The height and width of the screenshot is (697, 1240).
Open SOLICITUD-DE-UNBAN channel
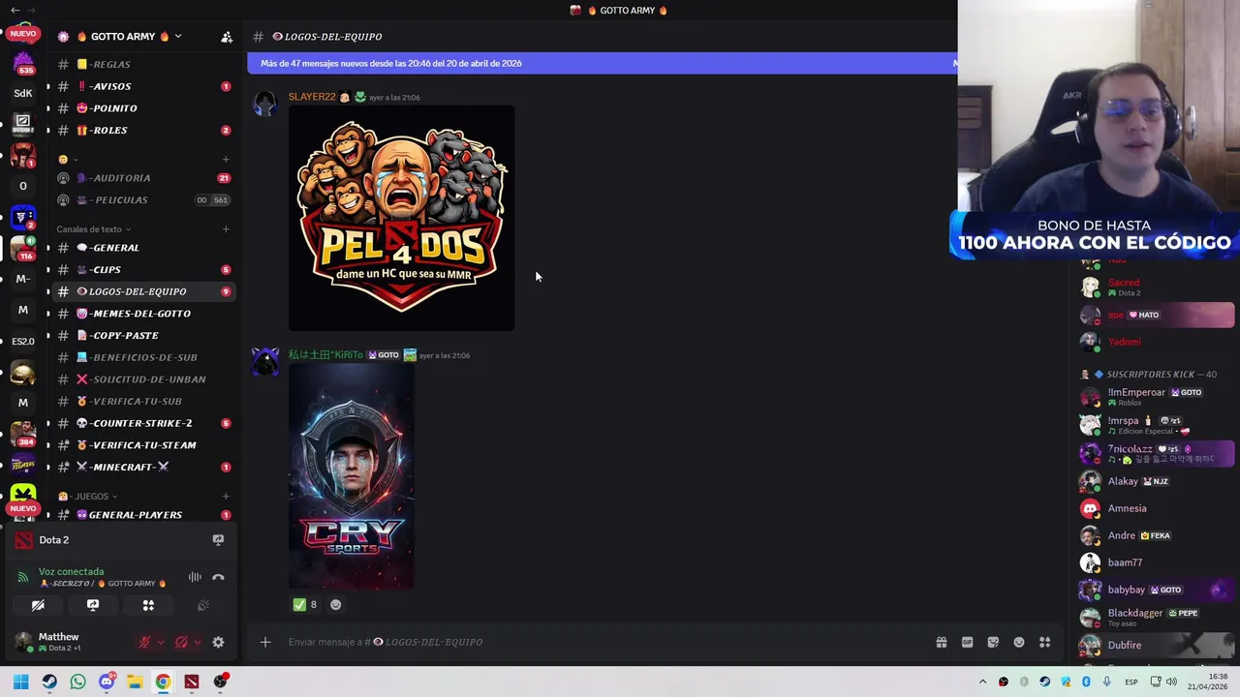pos(143,379)
